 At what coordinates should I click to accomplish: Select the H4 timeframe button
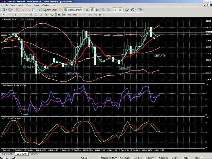point(85,15)
